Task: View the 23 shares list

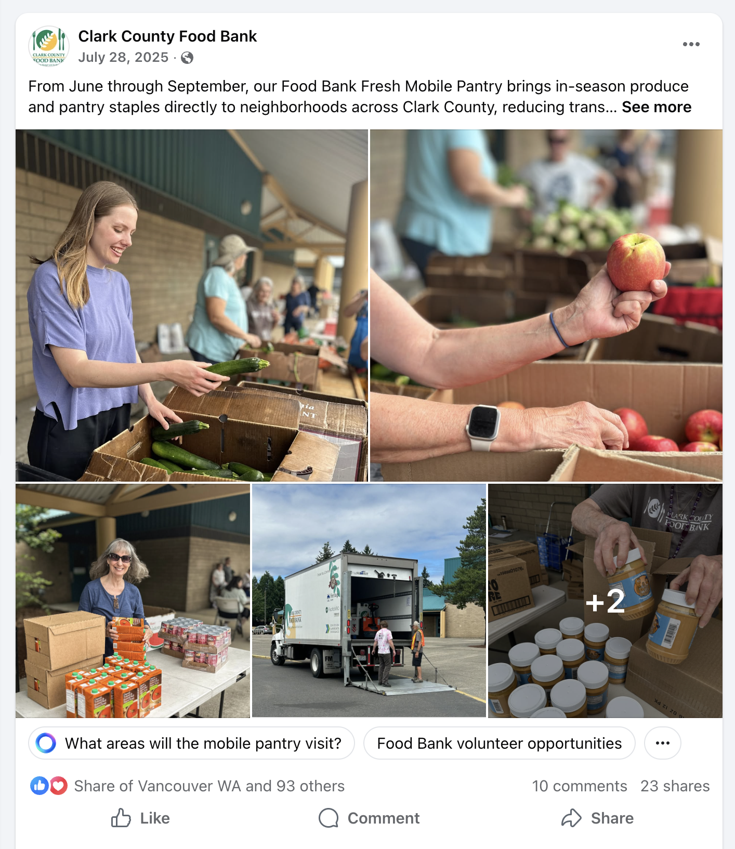Action: point(675,786)
